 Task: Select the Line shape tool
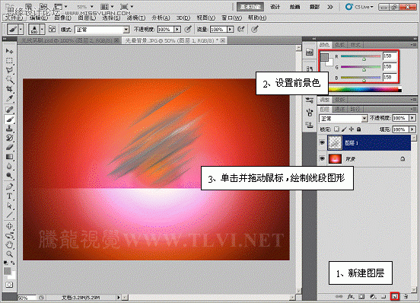[x=9, y=215]
